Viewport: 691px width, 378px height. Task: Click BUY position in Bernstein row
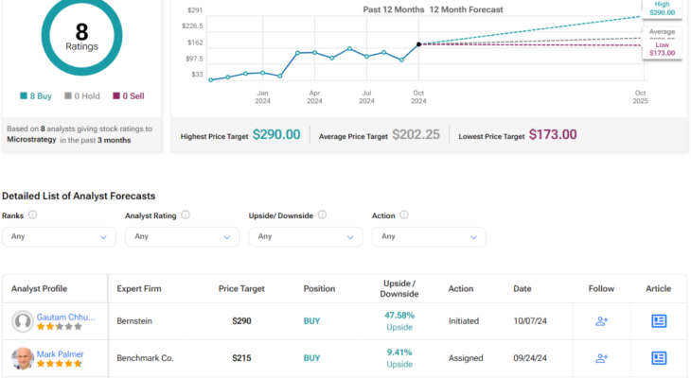tap(311, 320)
